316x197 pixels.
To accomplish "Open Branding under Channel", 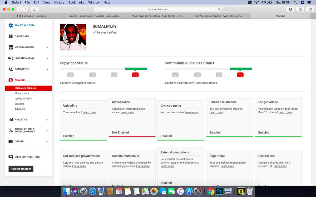I will [x=19, y=104].
